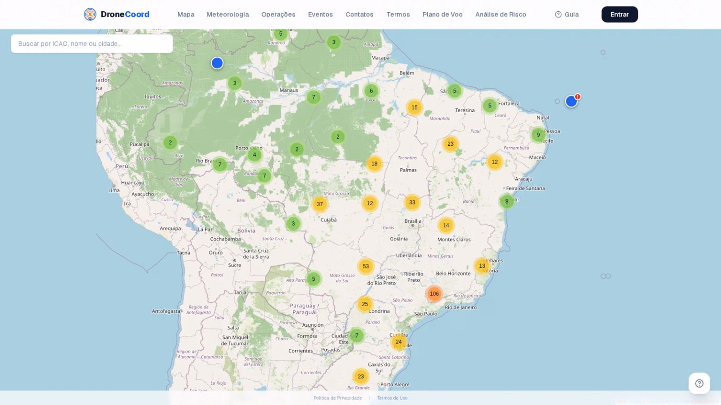
Task: Open the green 6 cluster marker
Action: point(371,91)
